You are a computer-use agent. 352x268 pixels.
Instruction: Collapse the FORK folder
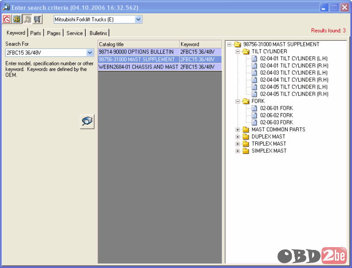point(238,102)
